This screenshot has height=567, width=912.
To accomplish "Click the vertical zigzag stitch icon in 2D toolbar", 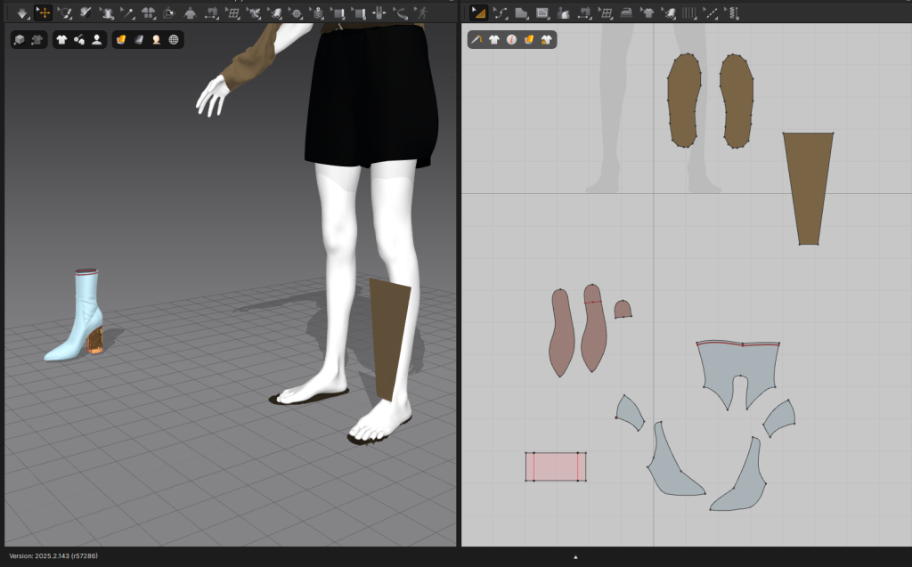I will [733, 13].
